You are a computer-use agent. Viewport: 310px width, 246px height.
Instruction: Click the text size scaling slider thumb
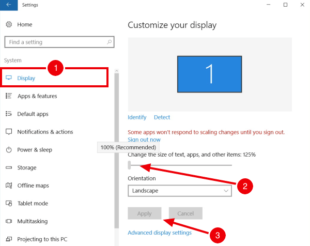coord(129,165)
